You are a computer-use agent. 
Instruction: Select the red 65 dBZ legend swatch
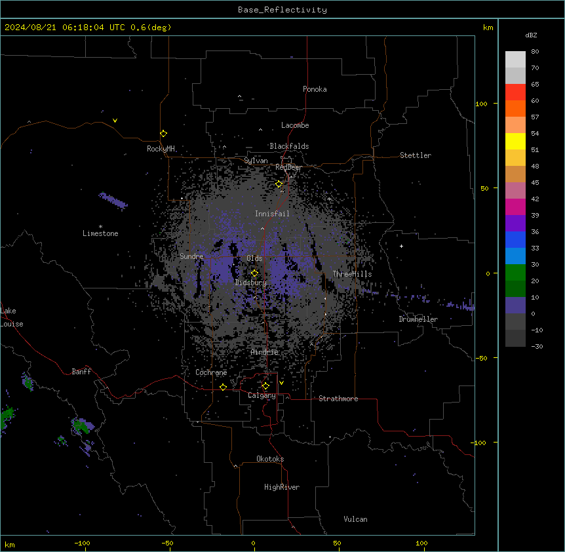[x=515, y=92]
